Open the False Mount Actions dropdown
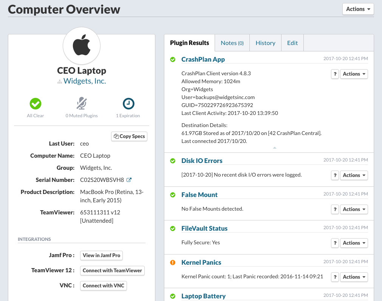The height and width of the screenshot is (301, 382). (354, 209)
